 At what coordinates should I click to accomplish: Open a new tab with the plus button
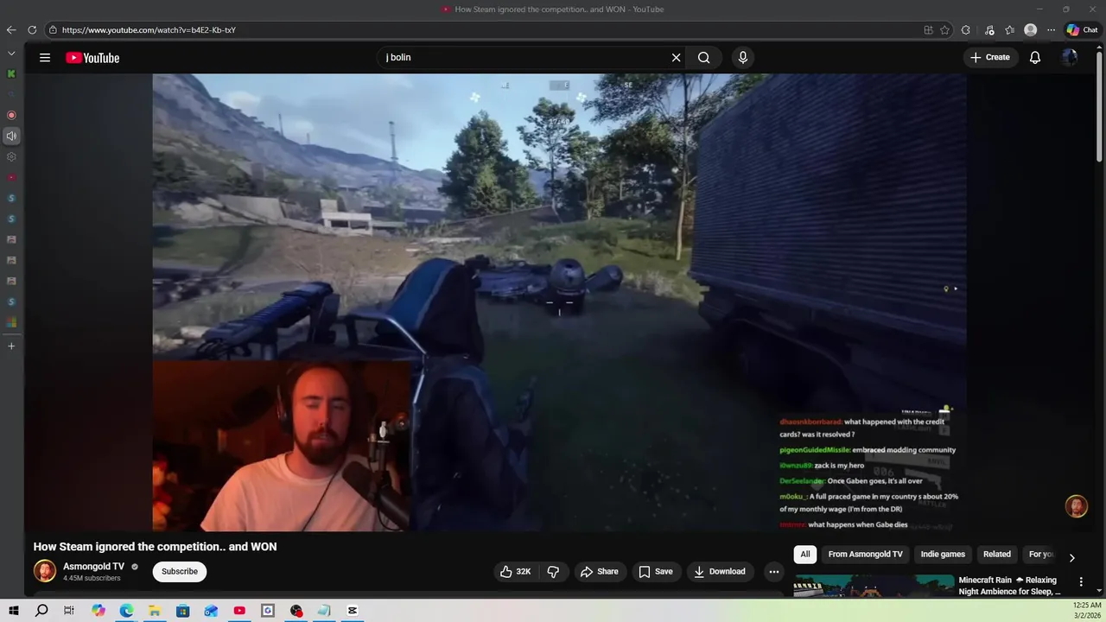click(x=11, y=346)
